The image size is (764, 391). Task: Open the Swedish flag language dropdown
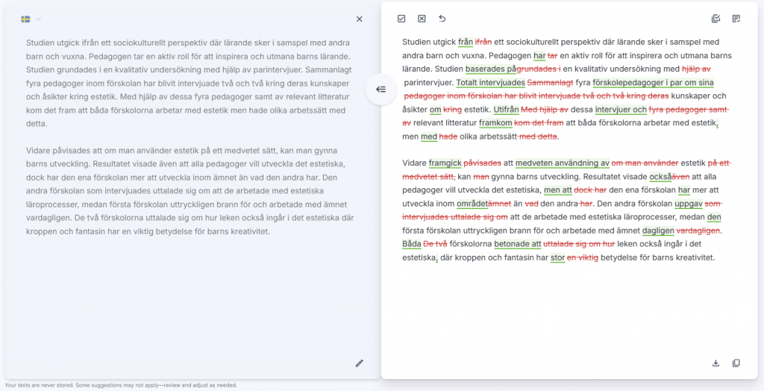26,19
